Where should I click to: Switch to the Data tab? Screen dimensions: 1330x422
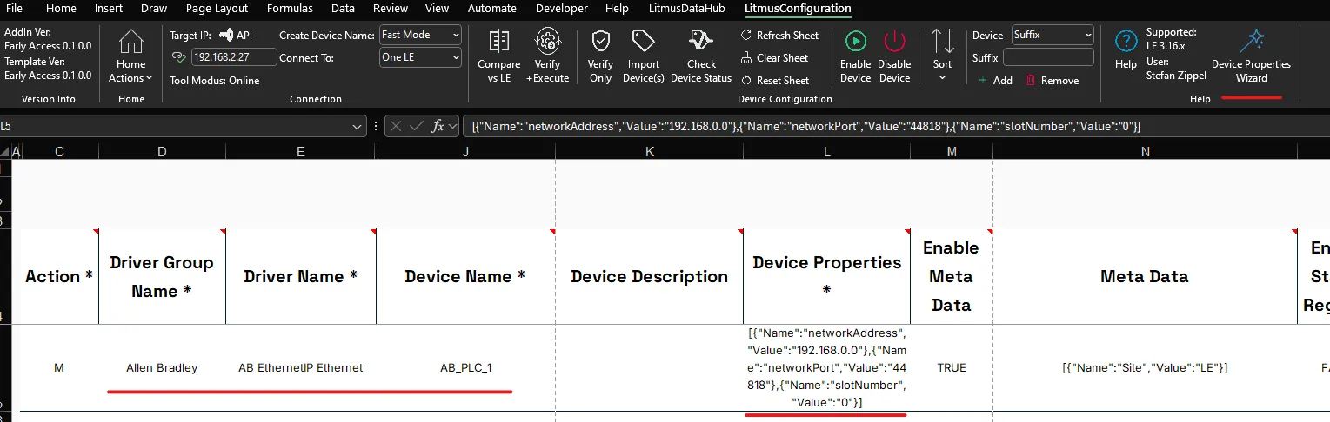(343, 9)
